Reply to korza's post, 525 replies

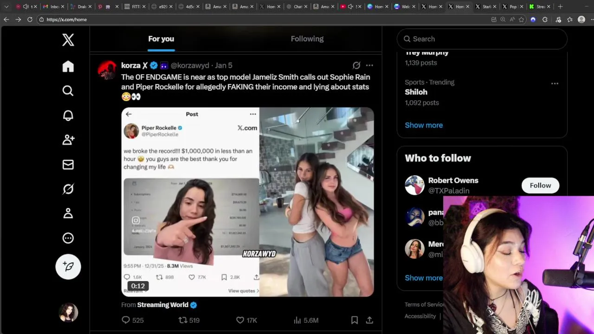[132, 320]
